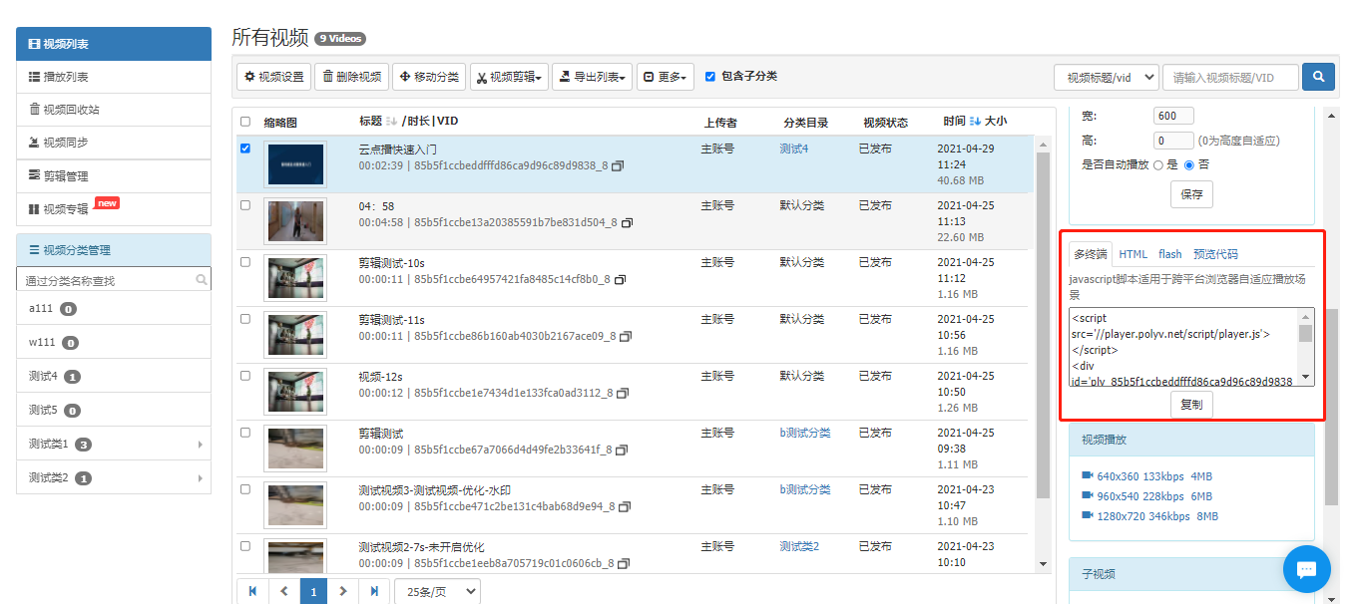Click search icon in category name filter
Image resolution: width=1362 pixels, height=604 pixels.
(202, 280)
